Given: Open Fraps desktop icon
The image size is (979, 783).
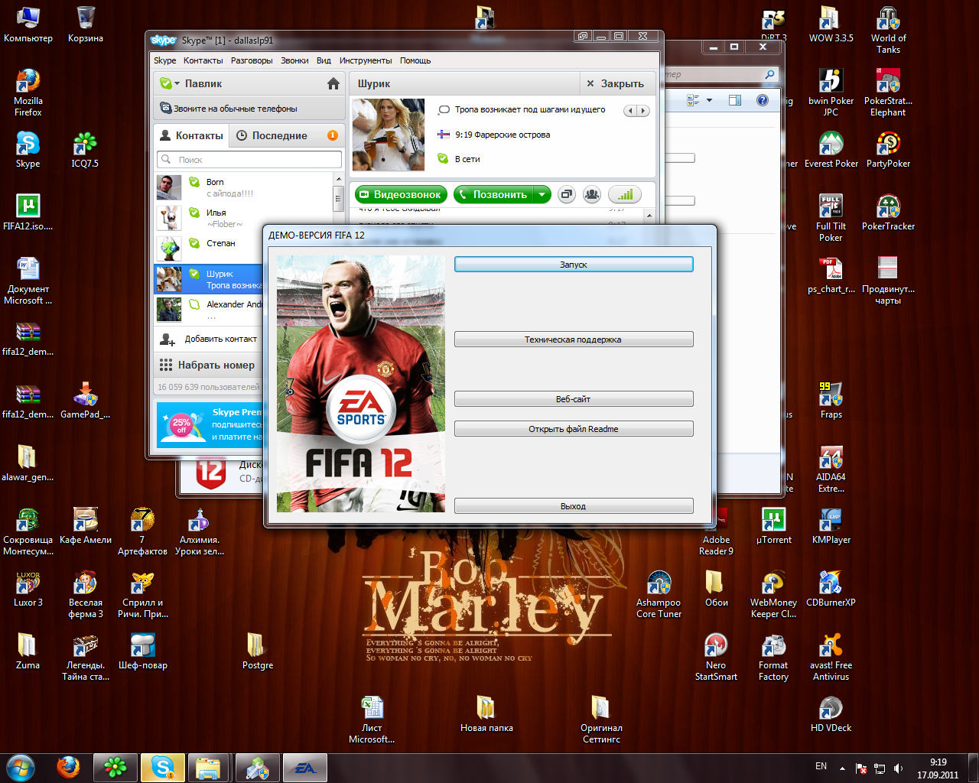Looking at the screenshot, I should pyautogui.click(x=831, y=401).
